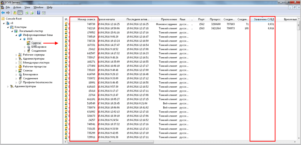Click the Refresh toolbar icon
Image resolution: width=301 pixels, height=145 pixels.
[27, 13]
